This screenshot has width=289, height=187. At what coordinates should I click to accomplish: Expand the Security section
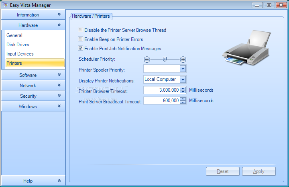[x=33, y=96]
